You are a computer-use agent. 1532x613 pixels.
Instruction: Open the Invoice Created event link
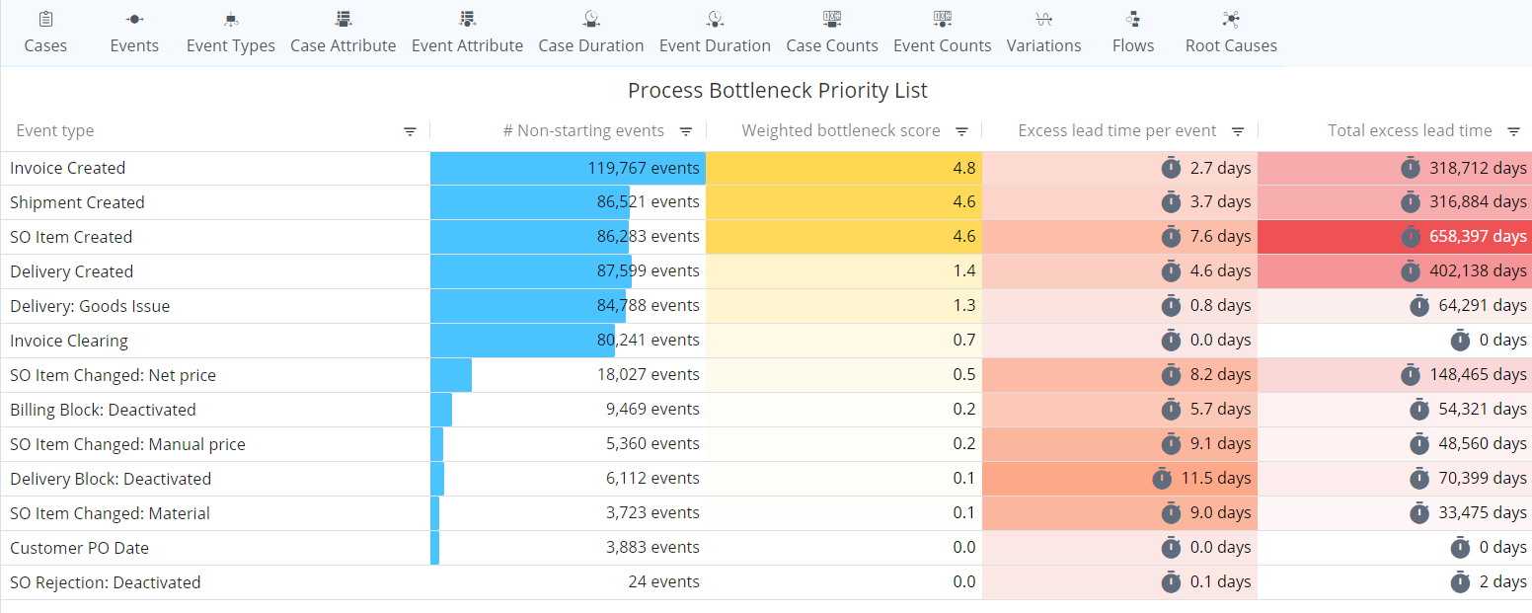[x=67, y=168]
